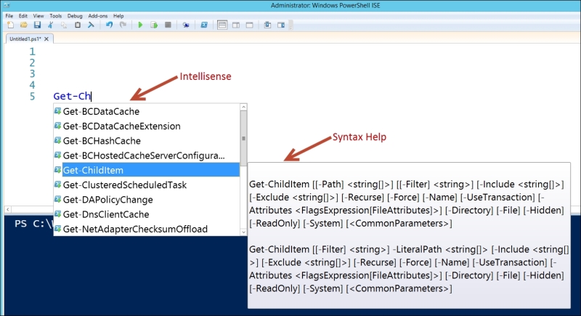Open the File menu

(9, 16)
